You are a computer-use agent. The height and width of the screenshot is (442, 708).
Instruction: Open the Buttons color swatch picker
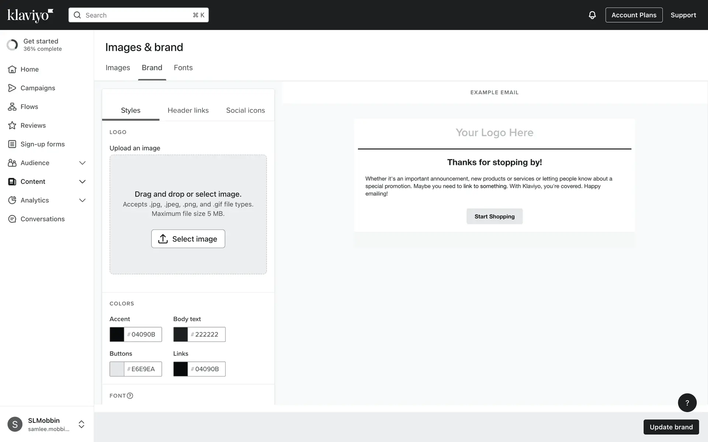click(117, 369)
